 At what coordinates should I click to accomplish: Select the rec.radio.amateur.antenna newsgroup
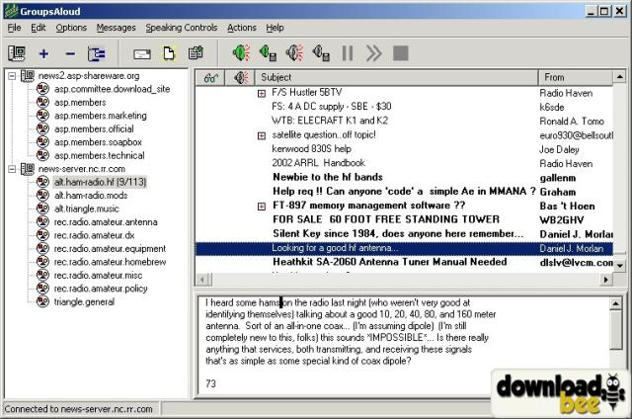pyautogui.click(x=106, y=221)
